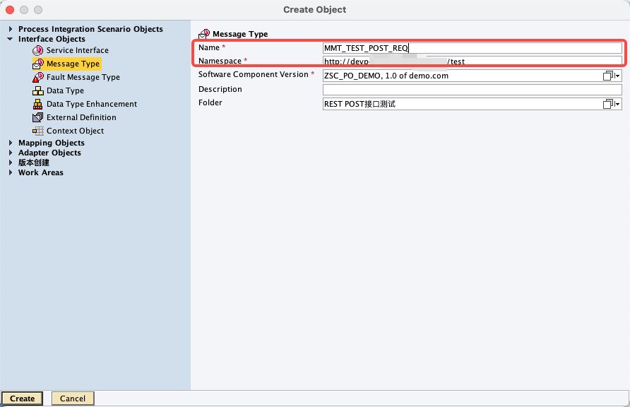Click the Create button

tap(22, 399)
